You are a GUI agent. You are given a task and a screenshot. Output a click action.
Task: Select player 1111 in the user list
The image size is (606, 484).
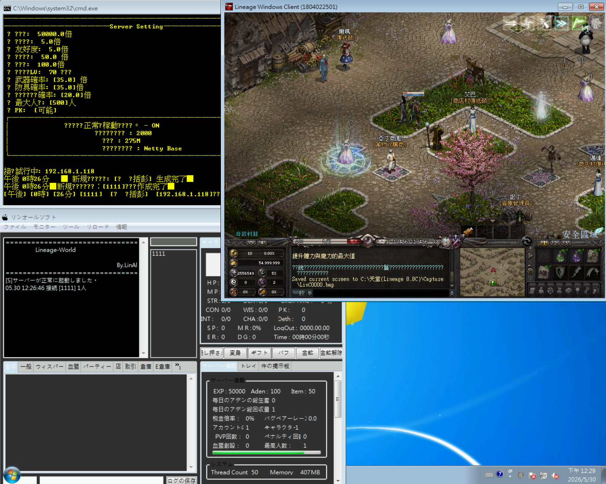(159, 254)
